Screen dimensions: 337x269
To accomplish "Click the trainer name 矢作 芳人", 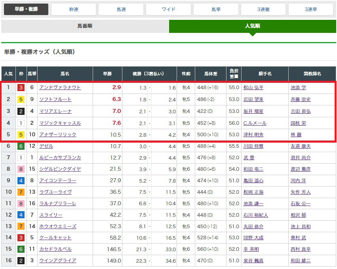I will pos(300,192).
